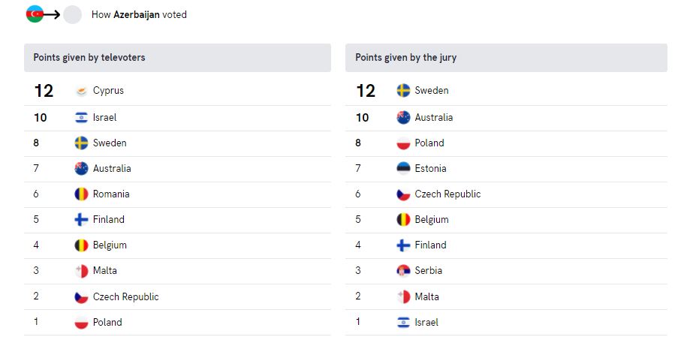Click the Serbia flag icon

pos(403,270)
